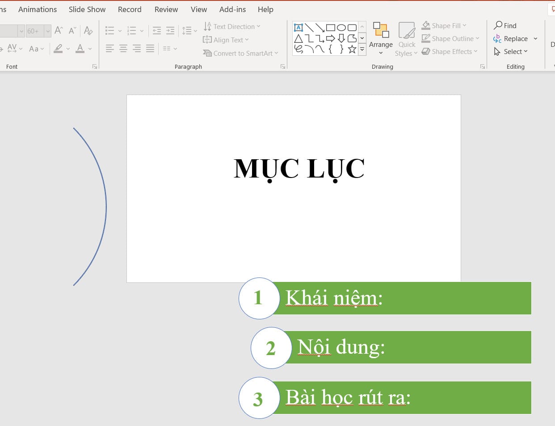This screenshot has width=555, height=426.
Task: Click the font color letter A icon
Action: (x=80, y=48)
